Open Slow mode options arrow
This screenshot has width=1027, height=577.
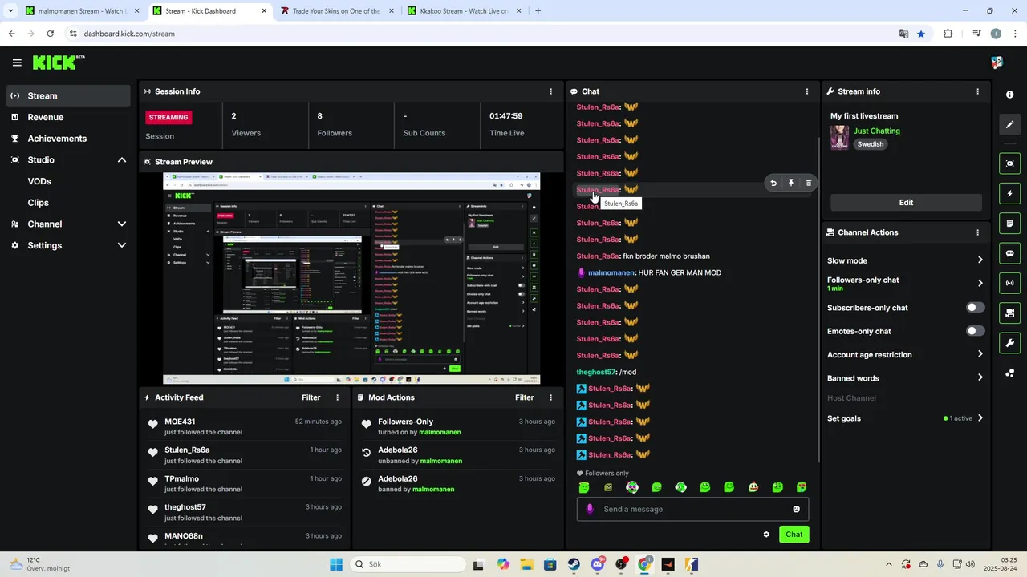pos(980,260)
